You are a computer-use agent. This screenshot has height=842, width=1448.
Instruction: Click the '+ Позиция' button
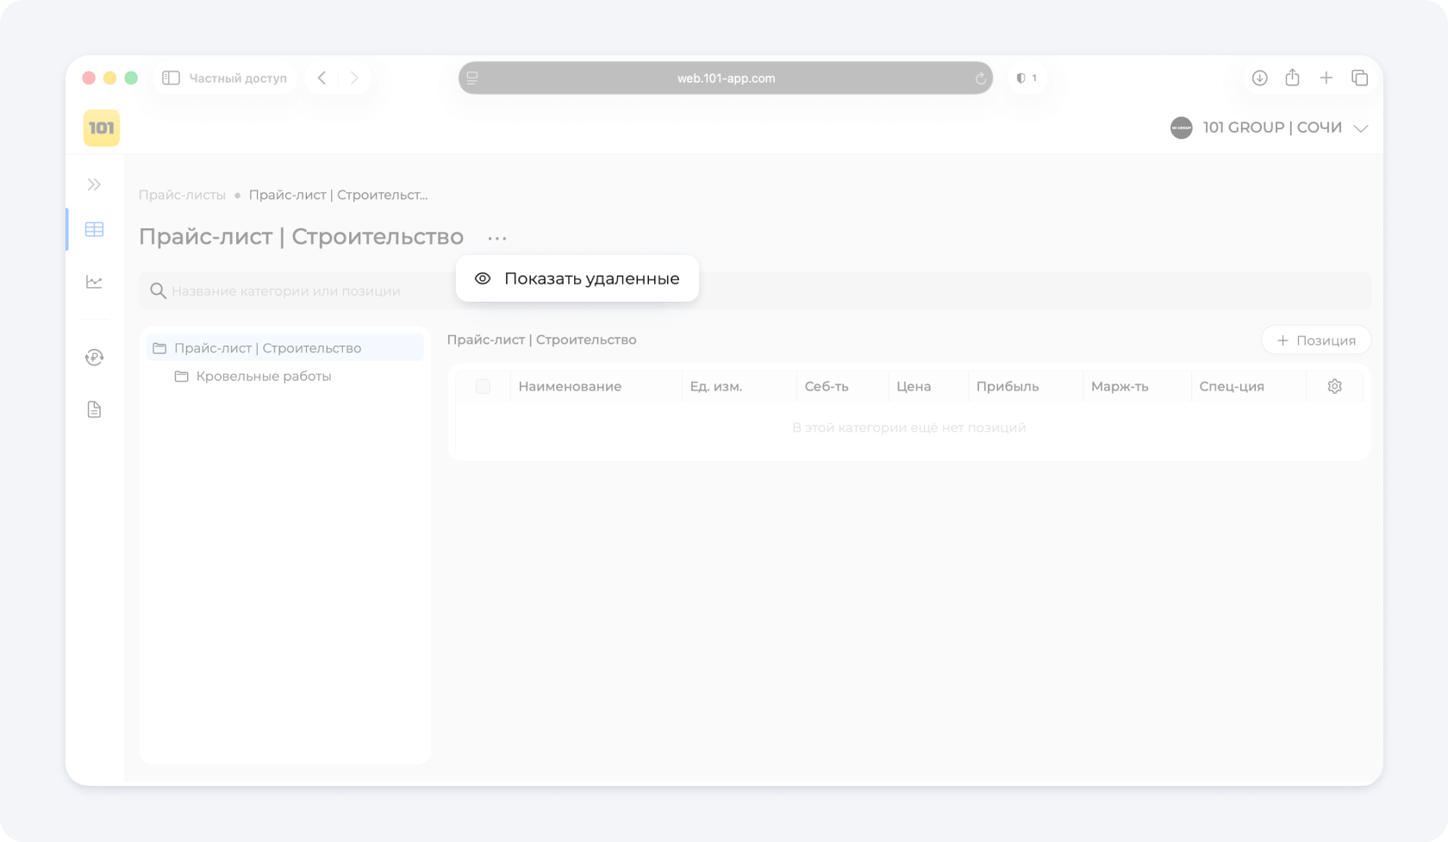[1315, 340]
